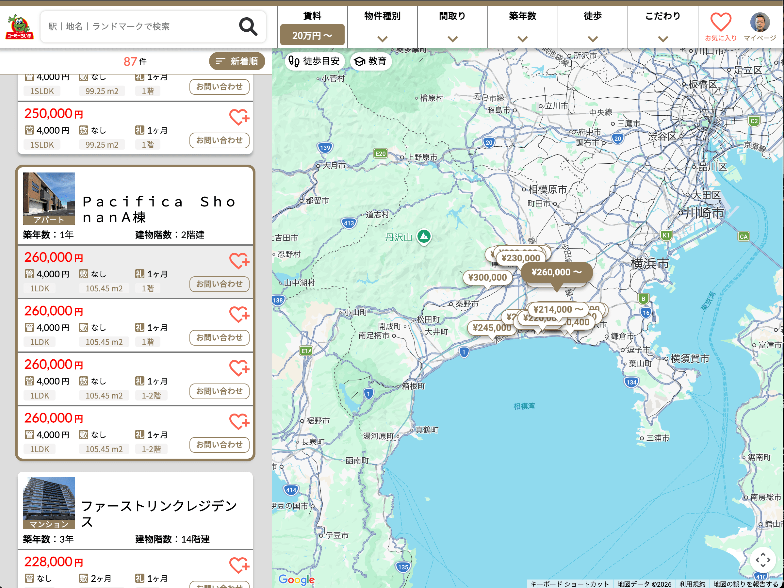Click inquiry button on first 260,000 yen unit
The image size is (784, 588).
[219, 284]
